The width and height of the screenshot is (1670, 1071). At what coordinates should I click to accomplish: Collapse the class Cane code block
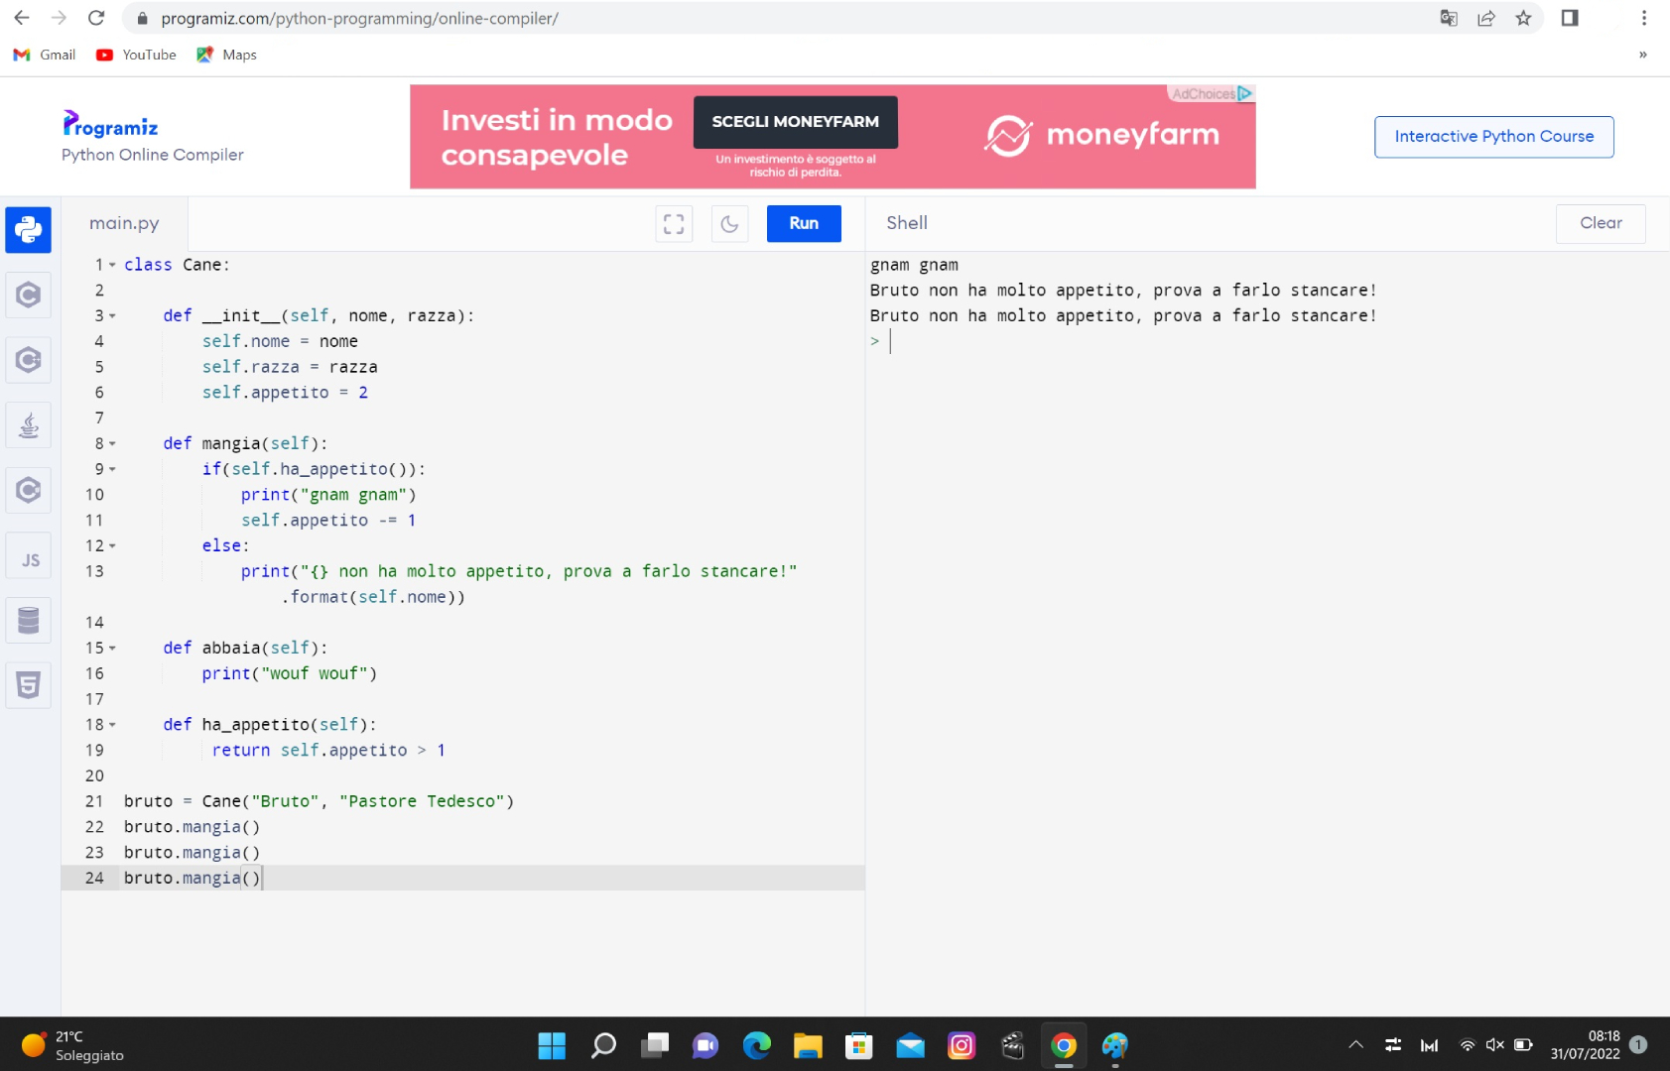(111, 265)
